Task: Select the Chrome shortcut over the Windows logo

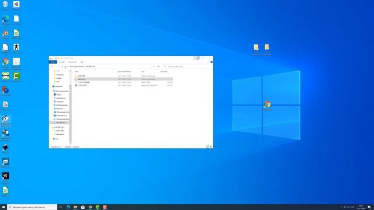Action: click(x=267, y=106)
